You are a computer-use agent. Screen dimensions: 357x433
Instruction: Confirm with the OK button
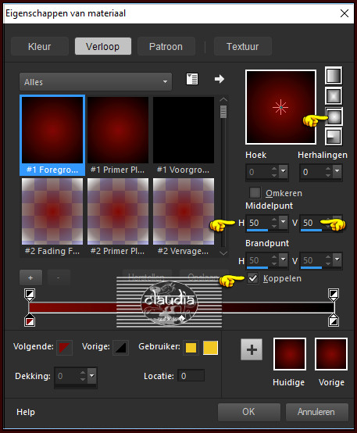click(x=248, y=412)
